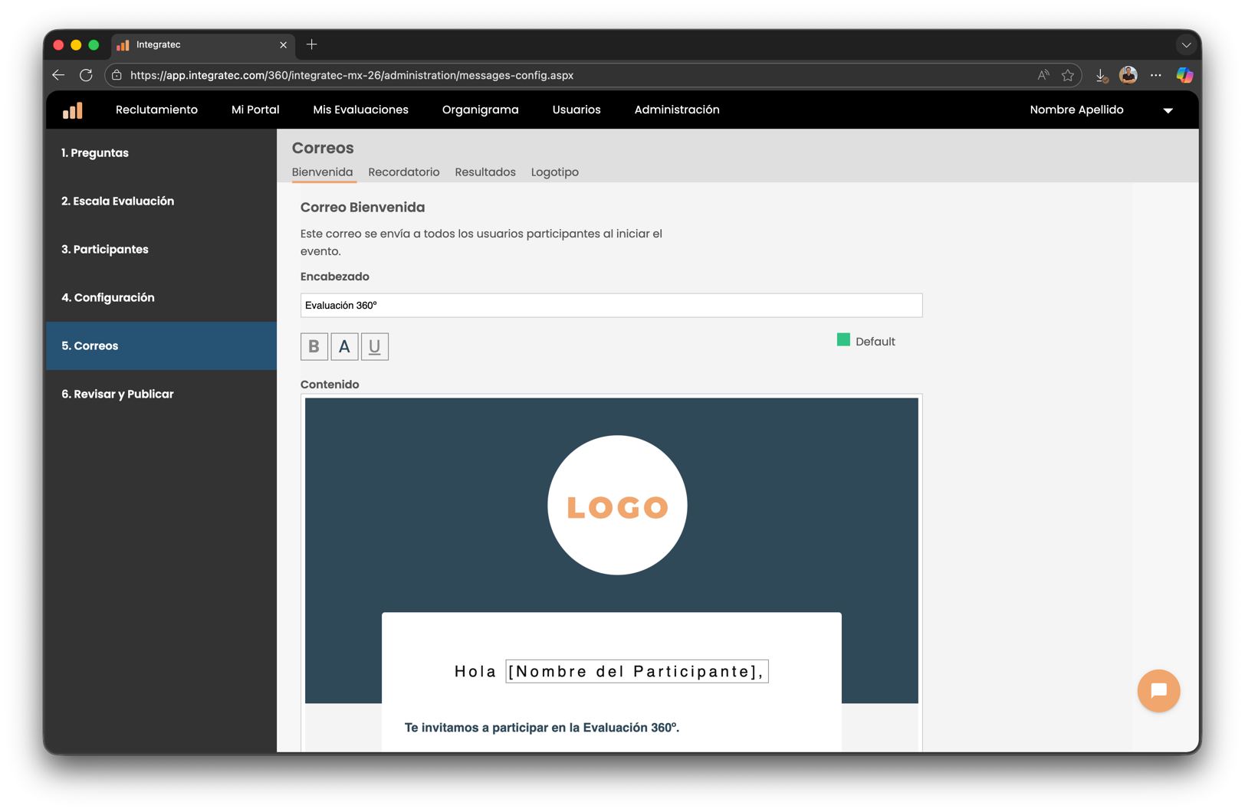
Task: Click the Encabezado text input field
Action: [610, 306]
